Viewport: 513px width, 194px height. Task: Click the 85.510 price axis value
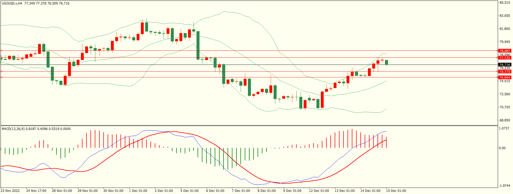(x=505, y=3)
